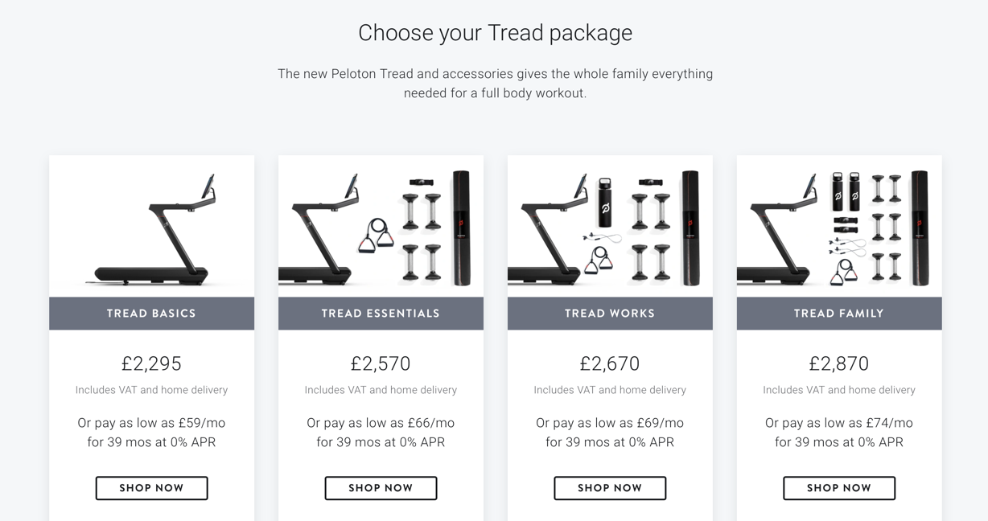Select the Tread Essentials title banner
Screen dimensions: 988x521
point(381,314)
